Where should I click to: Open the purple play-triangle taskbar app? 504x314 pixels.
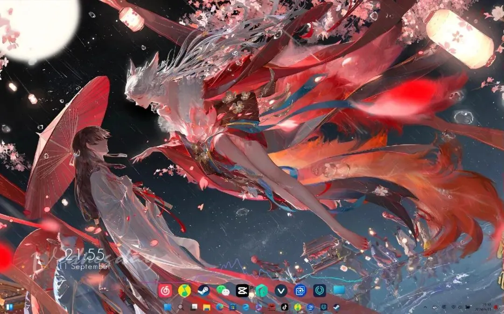[259, 307]
